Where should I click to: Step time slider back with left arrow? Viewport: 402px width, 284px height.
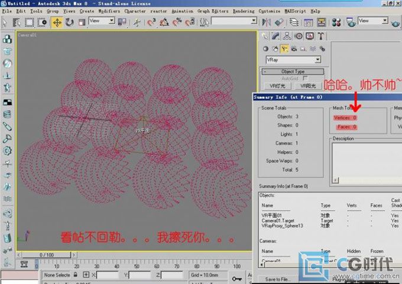pyautogui.click(x=19, y=255)
